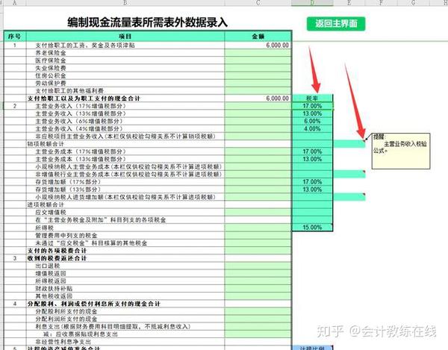
Task: Select the 4.00% tax rate cell
Action: pyautogui.click(x=312, y=129)
